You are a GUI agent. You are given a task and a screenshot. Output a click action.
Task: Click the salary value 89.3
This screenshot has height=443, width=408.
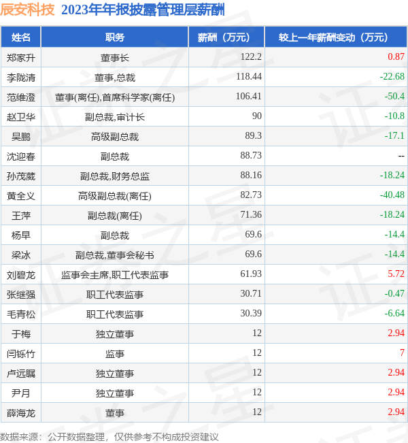coord(253,135)
